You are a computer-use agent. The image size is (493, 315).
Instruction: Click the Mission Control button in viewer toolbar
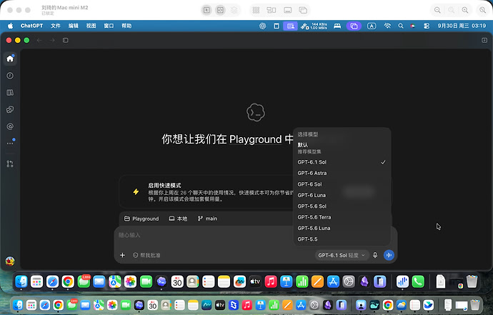pos(272,10)
